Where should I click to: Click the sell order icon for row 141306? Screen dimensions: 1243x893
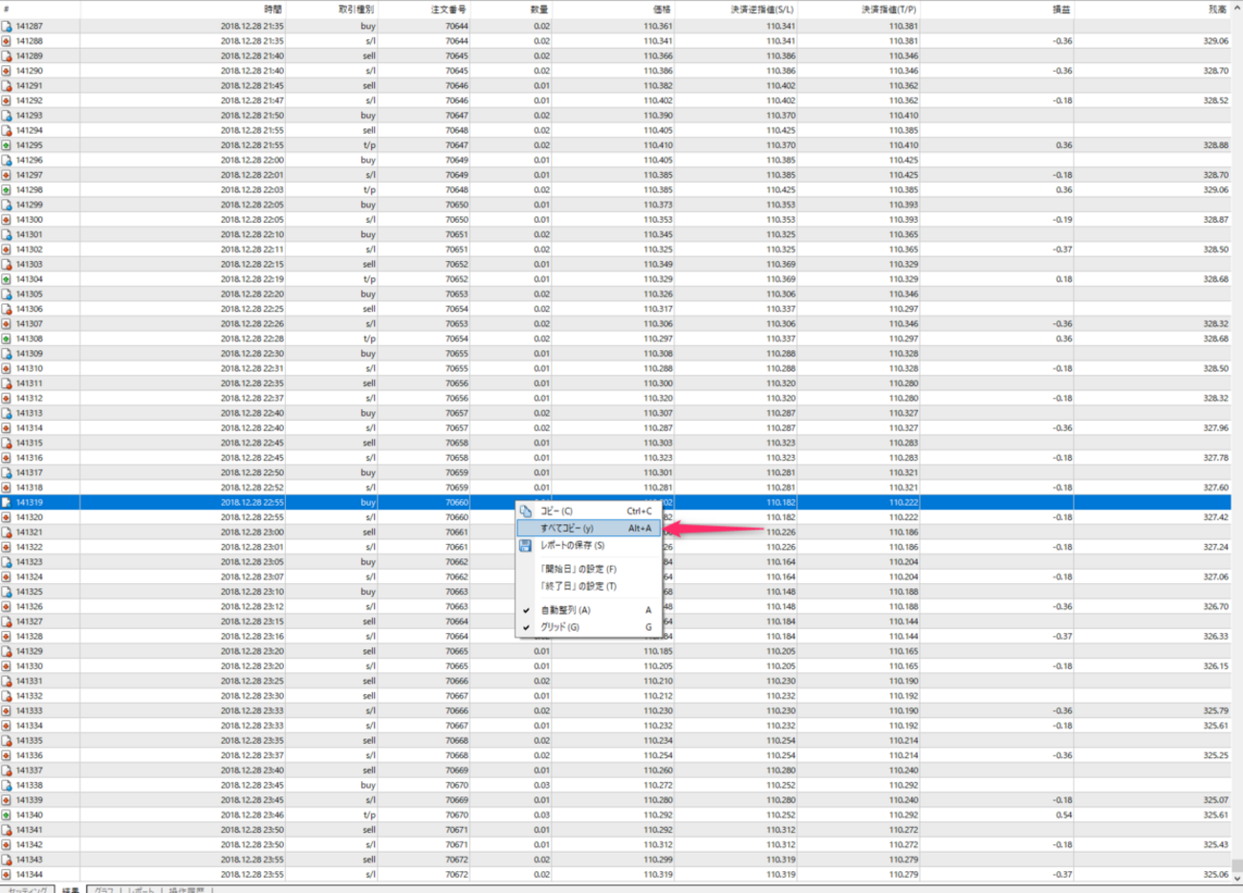pos(7,309)
